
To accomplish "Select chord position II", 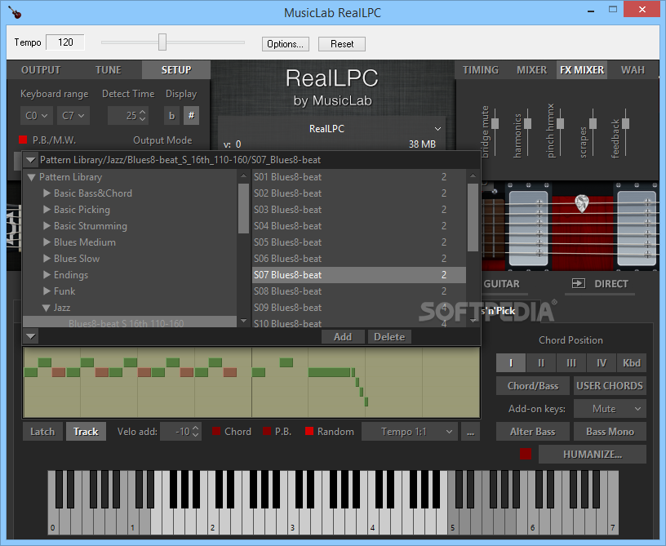I will 540,363.
